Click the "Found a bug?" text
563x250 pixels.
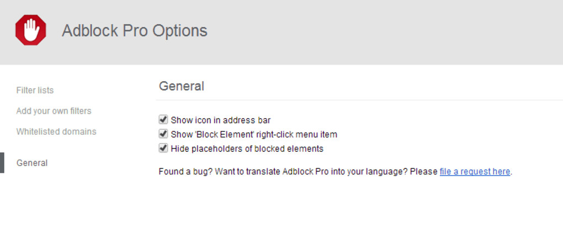point(185,172)
